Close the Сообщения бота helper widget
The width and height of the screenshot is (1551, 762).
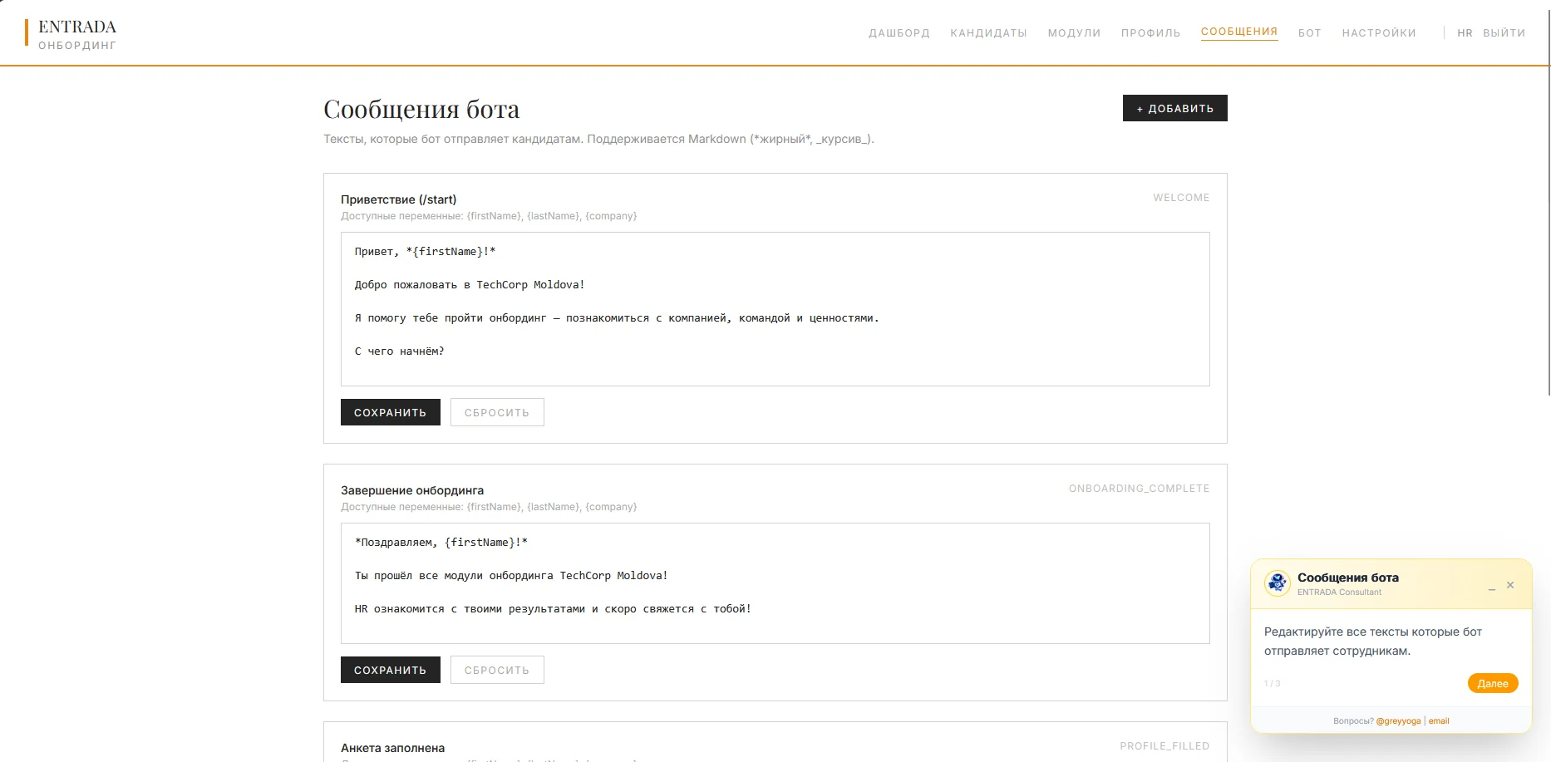[1510, 585]
